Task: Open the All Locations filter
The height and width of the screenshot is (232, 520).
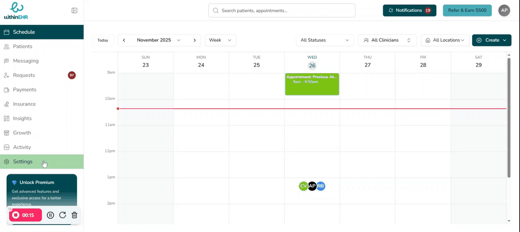Action: (445, 40)
